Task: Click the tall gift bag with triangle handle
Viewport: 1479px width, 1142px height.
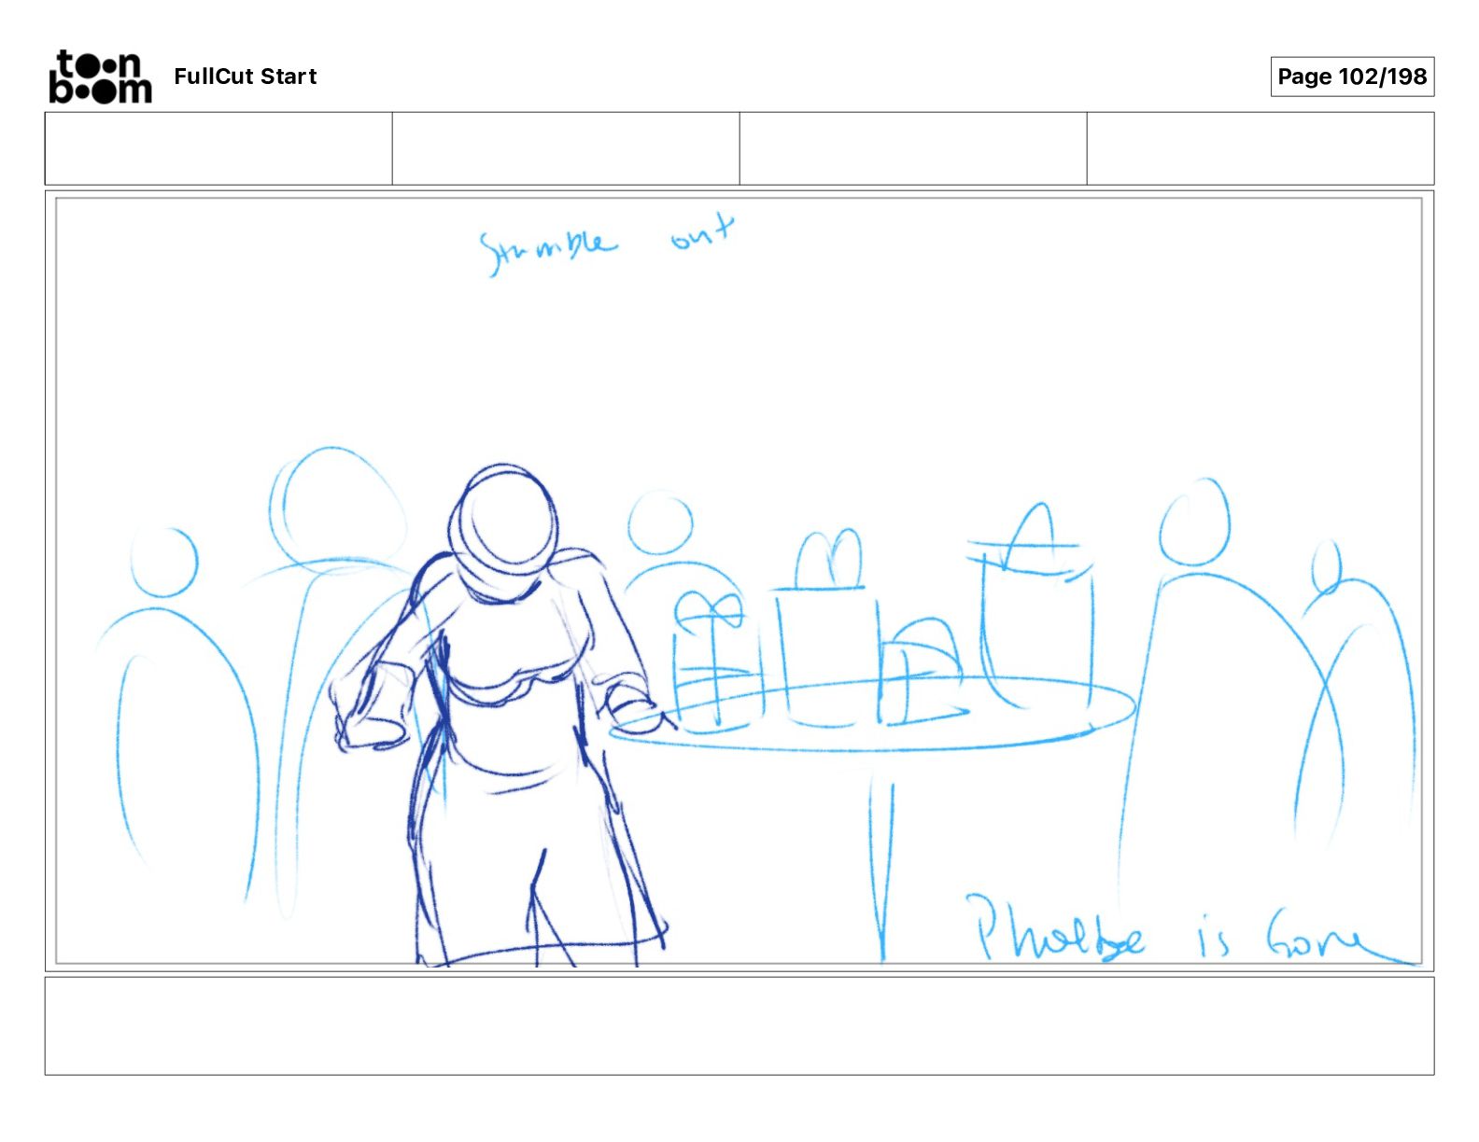Action: point(1035,608)
